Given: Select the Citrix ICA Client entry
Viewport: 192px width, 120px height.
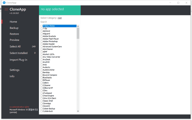Looking at the screenshot, I should pos(49,98).
